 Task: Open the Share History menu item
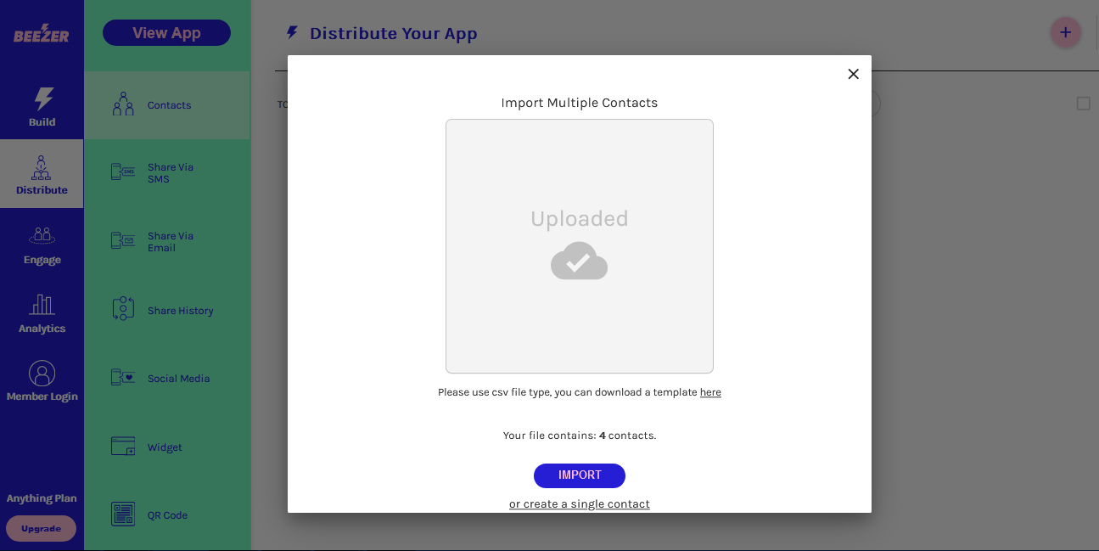click(x=180, y=311)
